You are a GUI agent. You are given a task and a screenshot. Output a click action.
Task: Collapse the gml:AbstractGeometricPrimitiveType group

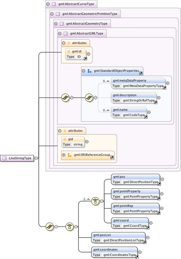[52, 14]
